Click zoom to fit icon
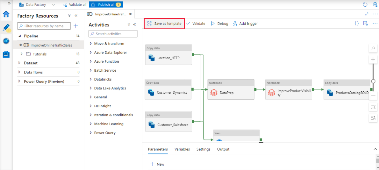 [373, 107]
